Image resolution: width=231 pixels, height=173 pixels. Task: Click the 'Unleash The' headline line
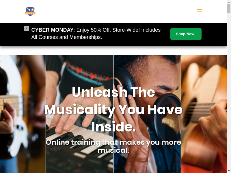(x=113, y=92)
